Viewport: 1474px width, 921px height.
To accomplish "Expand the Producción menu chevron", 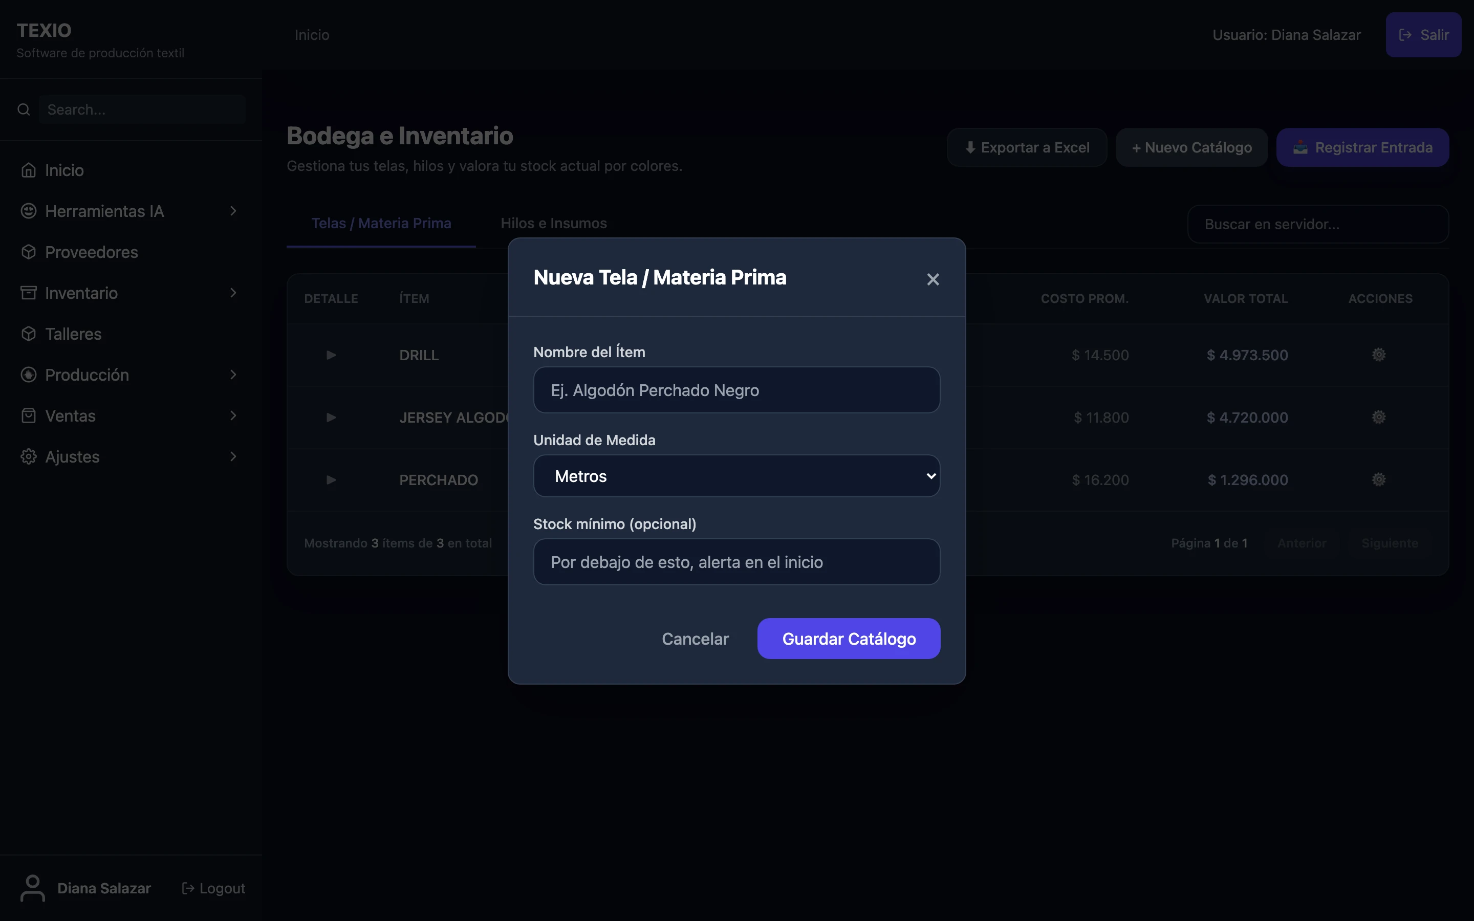I will tap(233, 375).
